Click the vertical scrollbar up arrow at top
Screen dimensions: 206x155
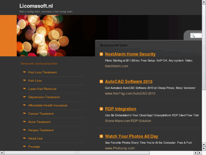point(204,2)
